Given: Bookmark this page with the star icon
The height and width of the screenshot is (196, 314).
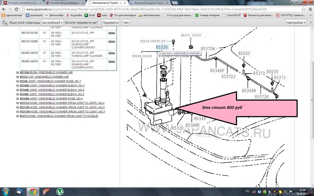Looking at the screenshot, I should [x=304, y=9].
